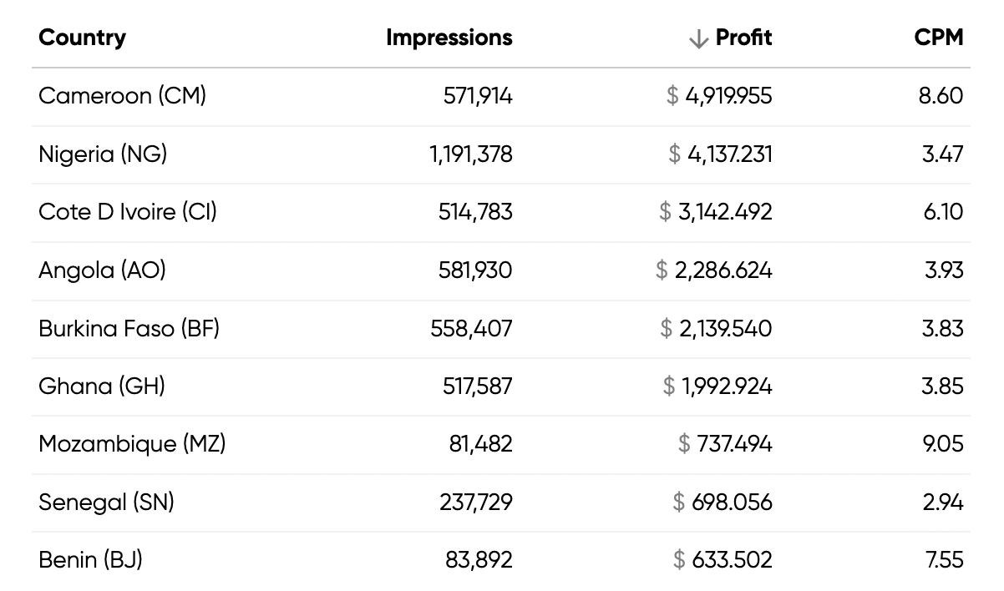1004x591 pixels.
Task: Click the Profit column header
Action: 743,38
